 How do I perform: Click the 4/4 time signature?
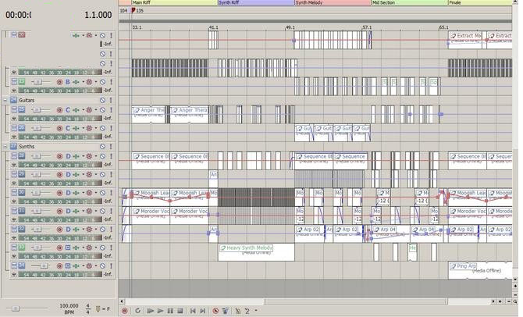tap(87, 308)
